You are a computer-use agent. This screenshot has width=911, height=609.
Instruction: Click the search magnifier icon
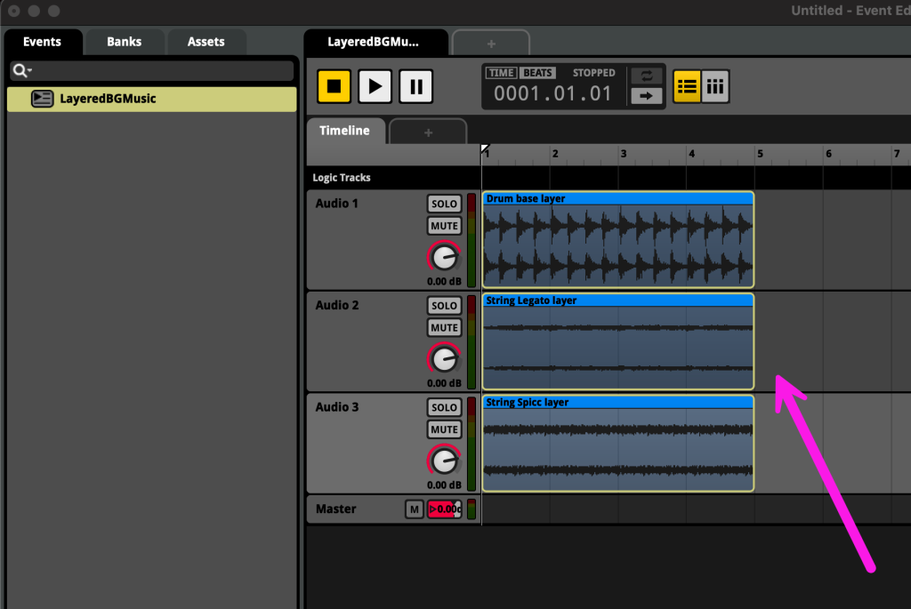[x=21, y=70]
